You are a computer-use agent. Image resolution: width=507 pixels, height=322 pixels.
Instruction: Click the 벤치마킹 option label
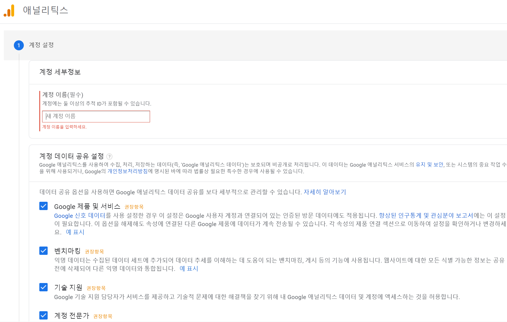point(67,251)
